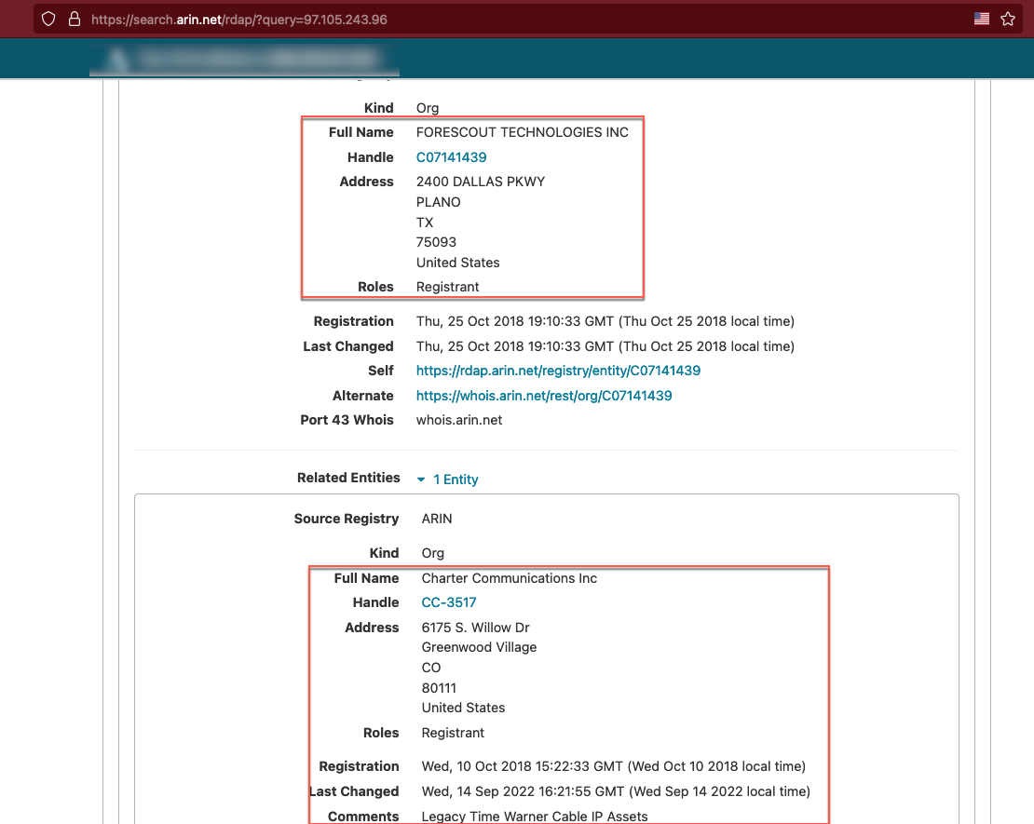The width and height of the screenshot is (1034, 824).
Task: Click the US flag icon in address bar
Action: (981, 19)
